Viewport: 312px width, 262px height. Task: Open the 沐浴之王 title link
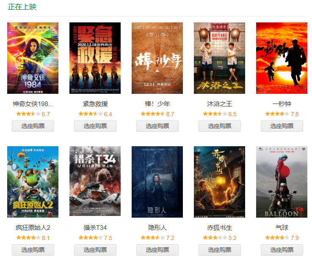pyautogui.click(x=219, y=104)
